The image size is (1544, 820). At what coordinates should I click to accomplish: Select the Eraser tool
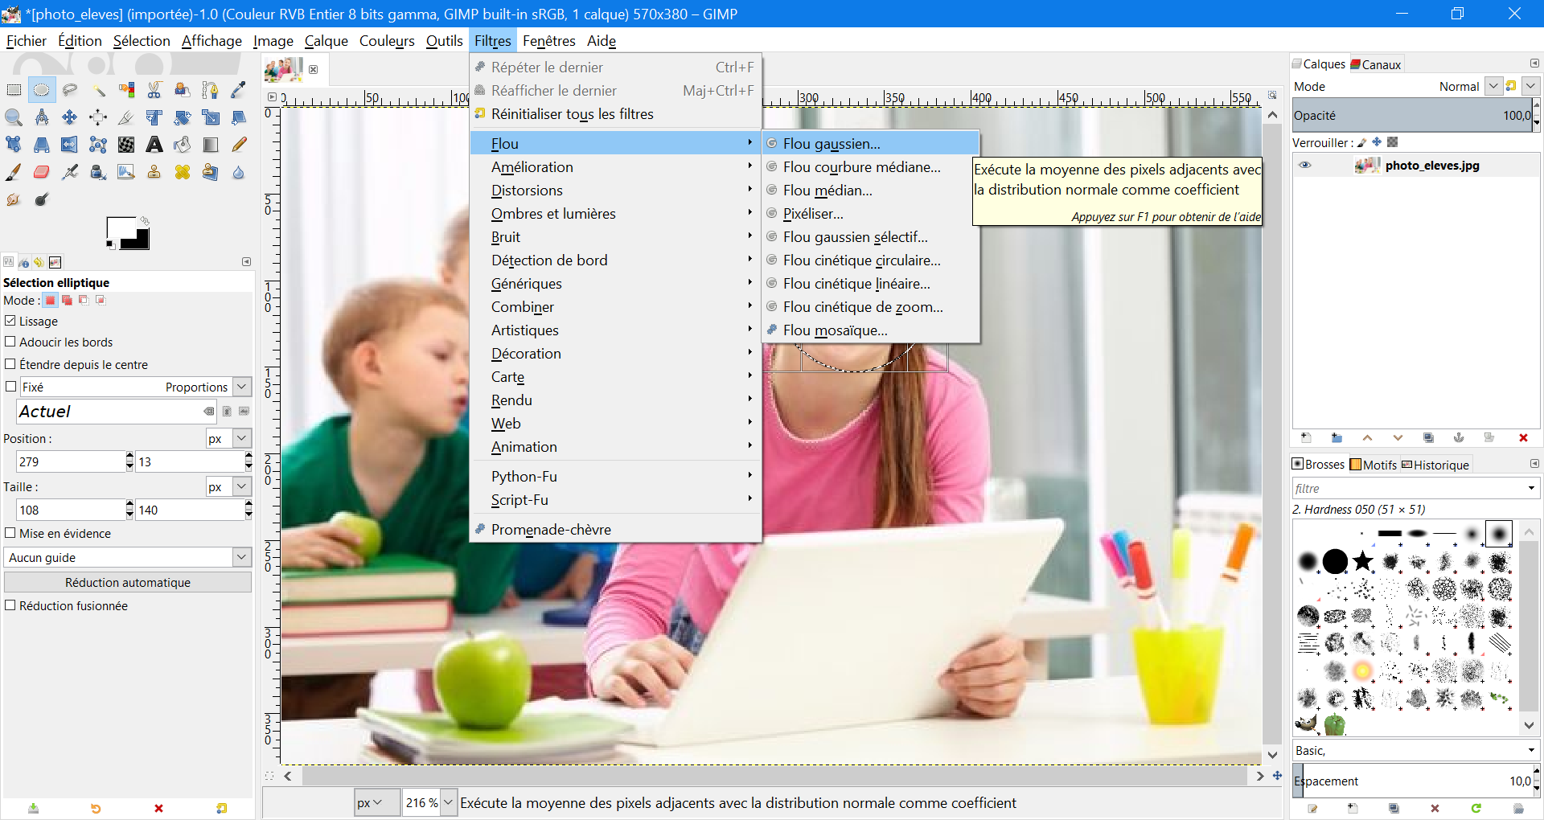pyautogui.click(x=42, y=172)
